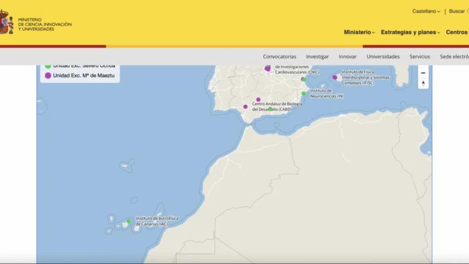Click the map zoom out minus button

(423, 73)
